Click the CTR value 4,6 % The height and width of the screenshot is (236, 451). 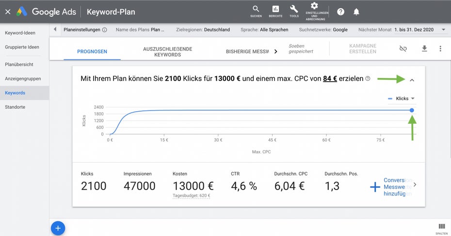(244, 186)
